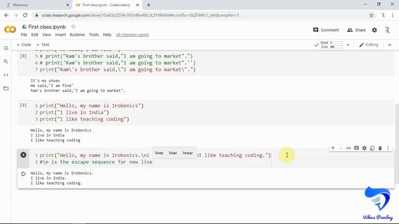Open the Comment button
This screenshot has height=224, width=399.
coord(326,30)
